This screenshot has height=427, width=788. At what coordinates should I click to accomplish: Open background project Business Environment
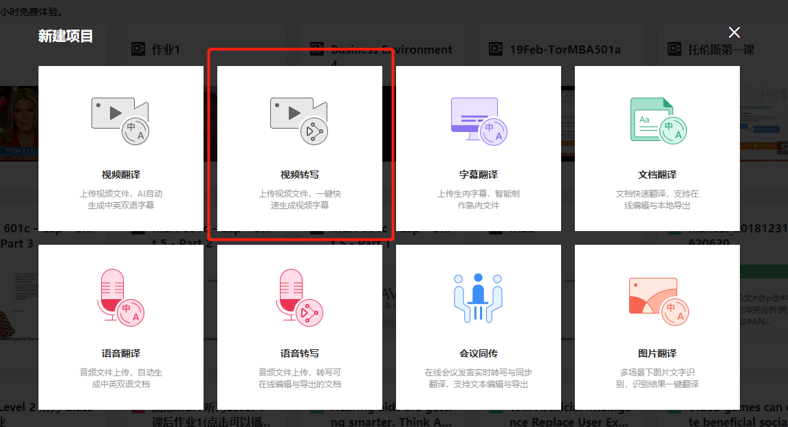[x=391, y=50]
